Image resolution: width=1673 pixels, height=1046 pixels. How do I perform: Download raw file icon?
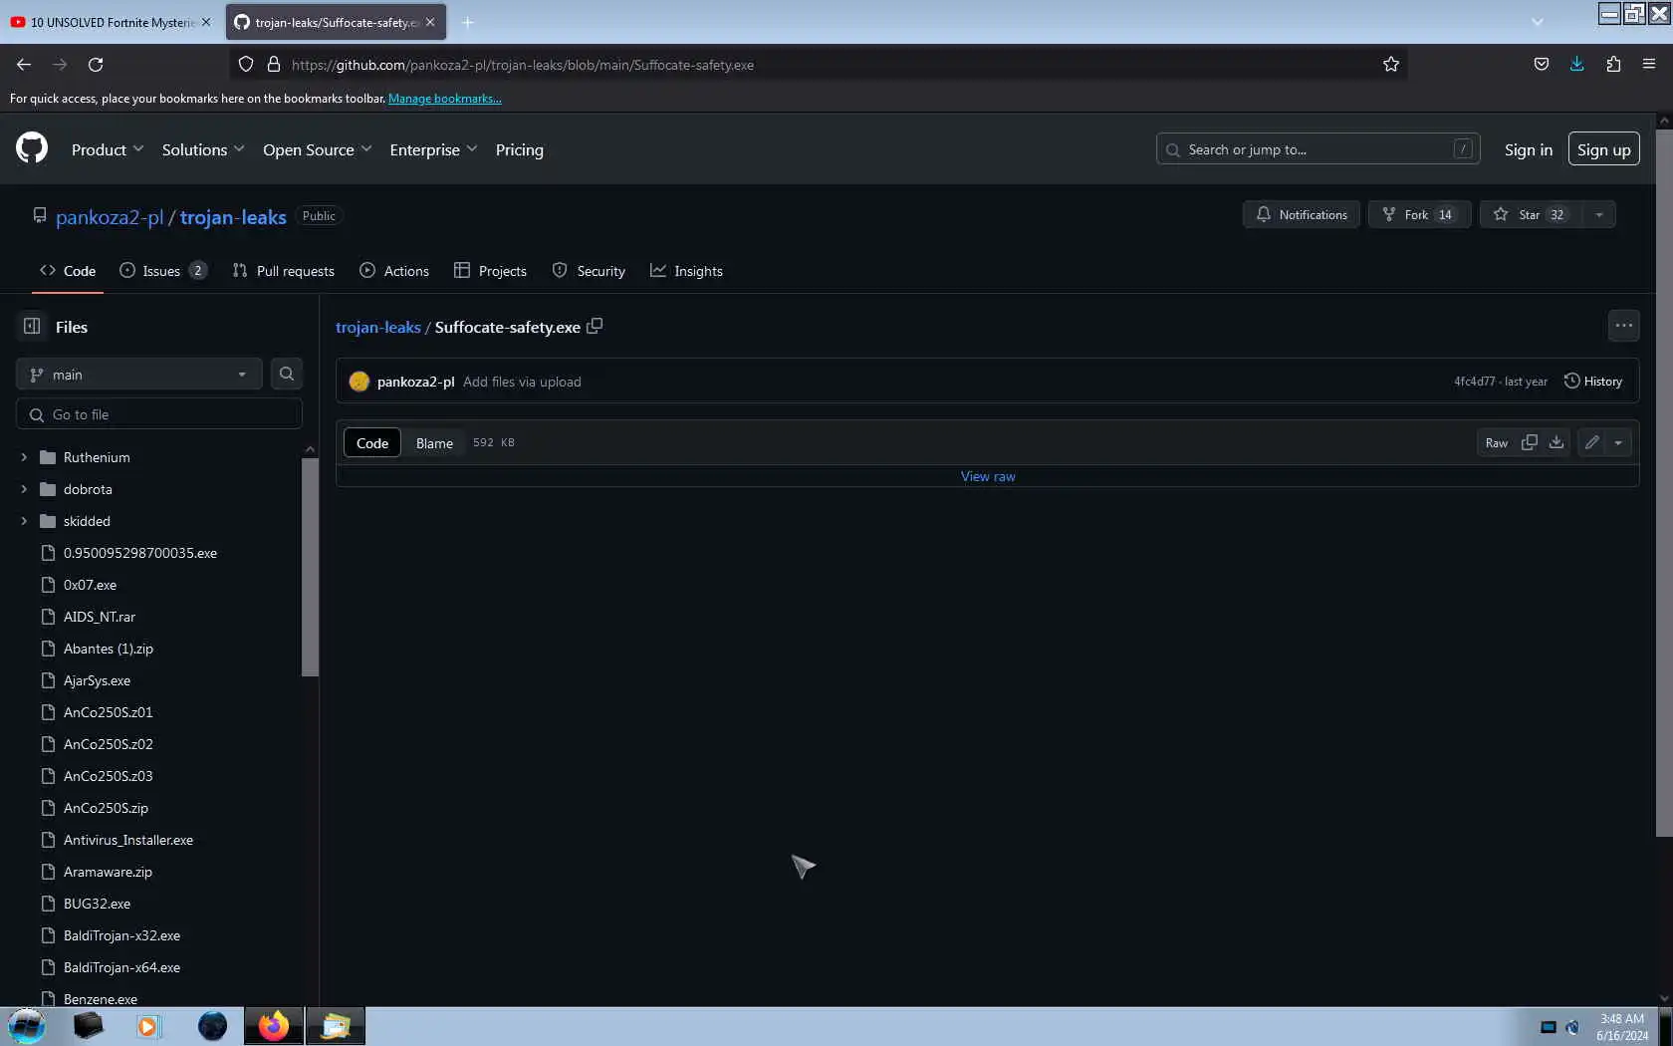point(1556,442)
